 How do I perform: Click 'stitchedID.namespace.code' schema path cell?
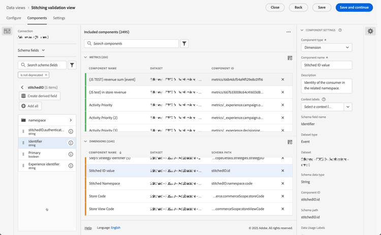232,184
